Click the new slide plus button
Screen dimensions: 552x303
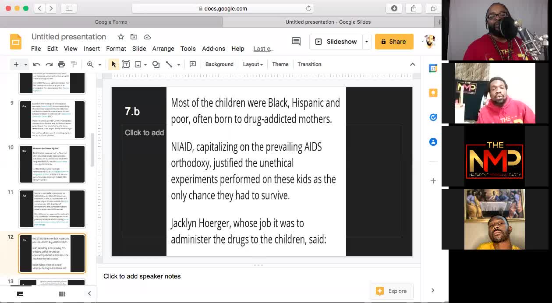coord(16,64)
